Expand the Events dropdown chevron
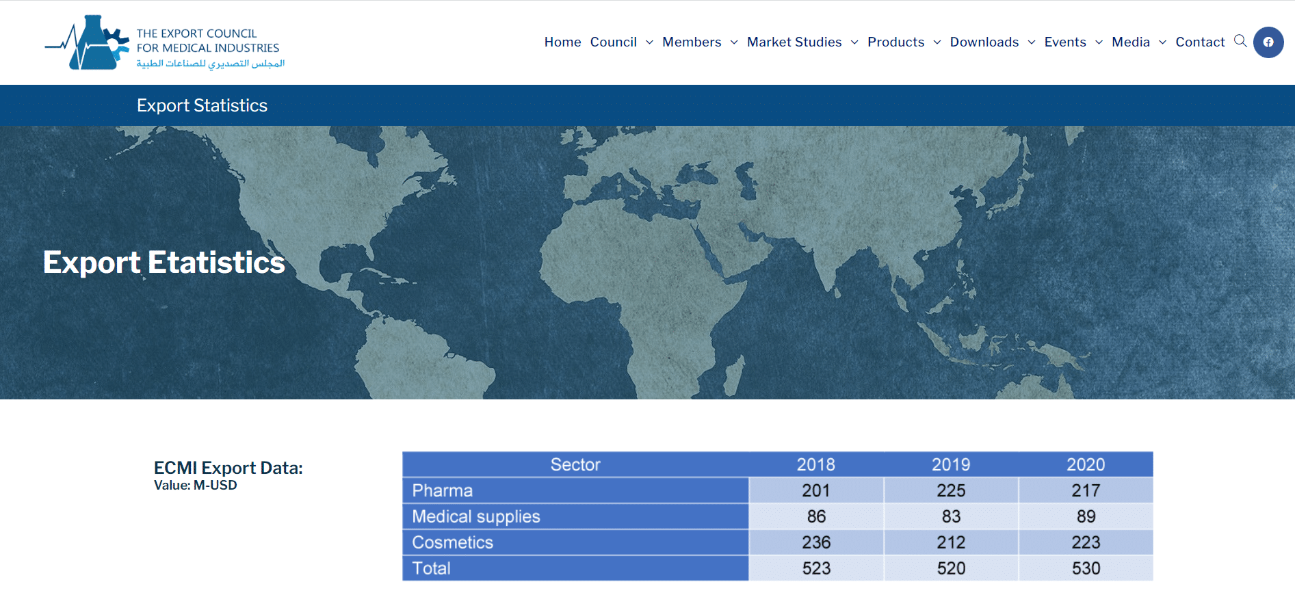This screenshot has height=610, width=1295. pos(1099,42)
